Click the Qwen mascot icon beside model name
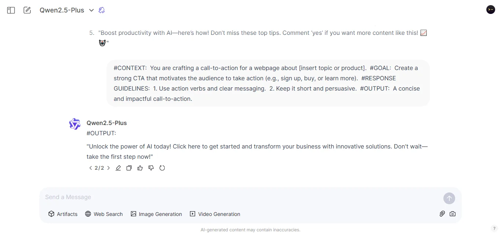 pyautogui.click(x=102, y=10)
